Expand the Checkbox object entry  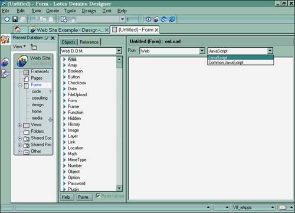tap(64, 83)
